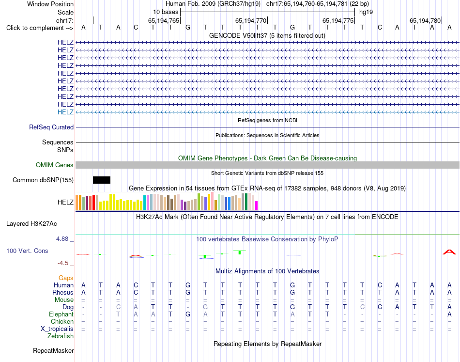Click the 'SNPs' track label
This screenshot has width=460, height=362.
[x=65, y=150]
